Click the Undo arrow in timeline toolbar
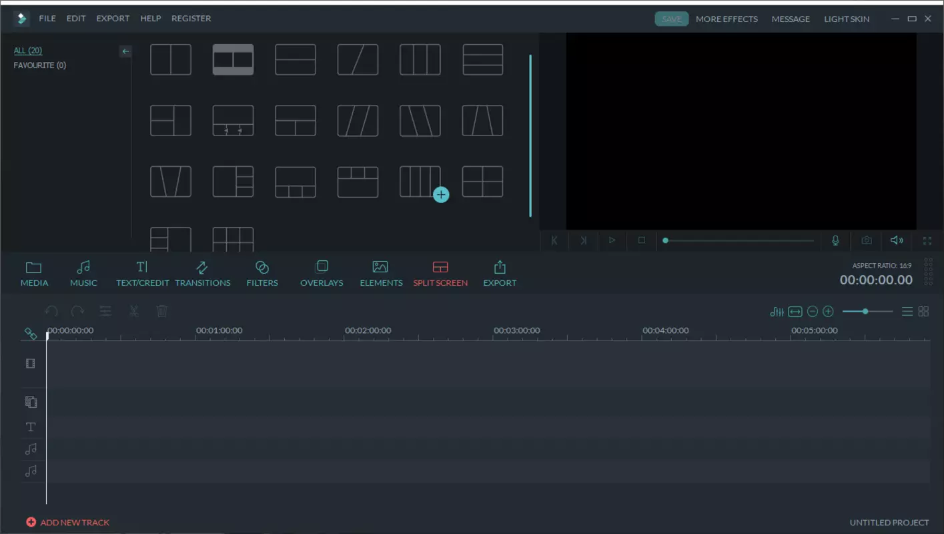944x534 pixels. (x=51, y=311)
